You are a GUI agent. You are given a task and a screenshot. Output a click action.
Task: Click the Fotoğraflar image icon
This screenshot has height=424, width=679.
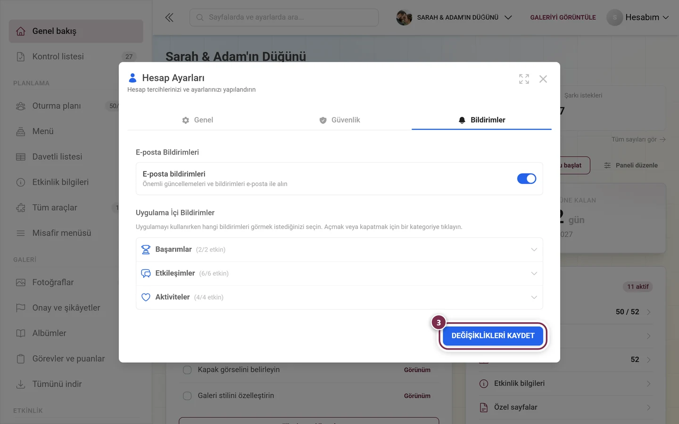[x=21, y=283]
